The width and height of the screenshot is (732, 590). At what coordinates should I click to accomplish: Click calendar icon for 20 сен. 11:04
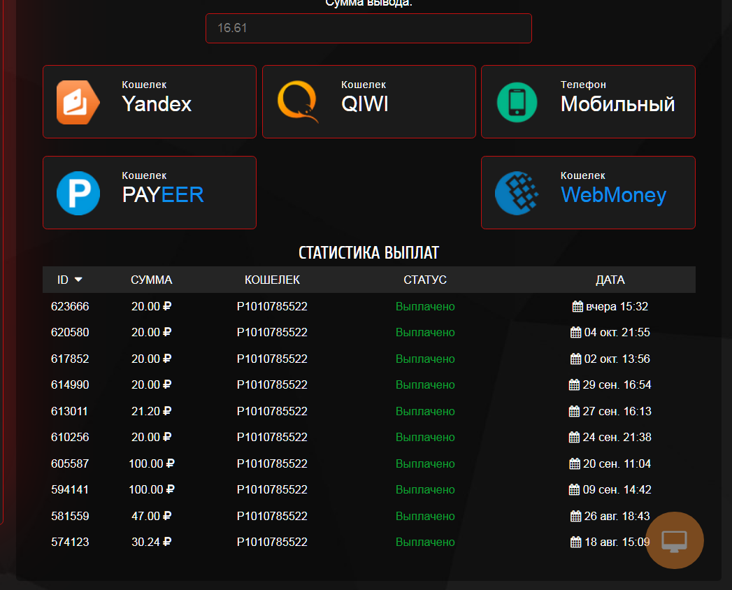tap(575, 463)
